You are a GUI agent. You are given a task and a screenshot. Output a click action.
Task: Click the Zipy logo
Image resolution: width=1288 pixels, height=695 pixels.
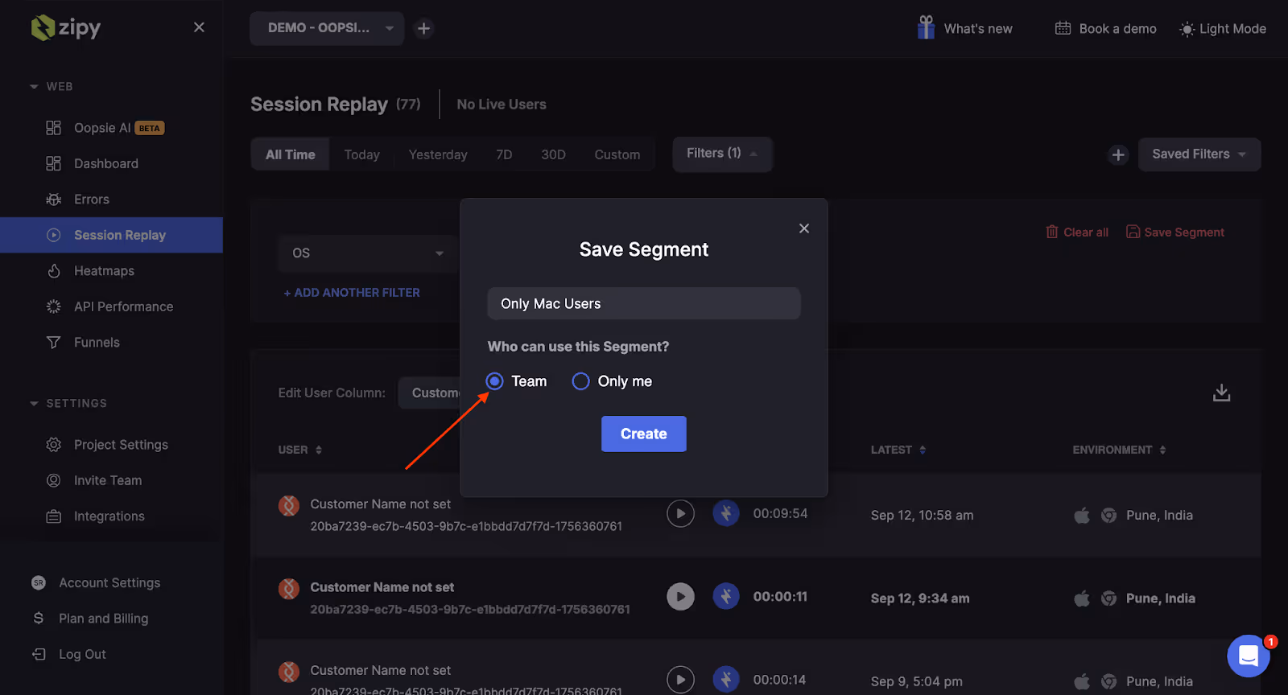point(66,28)
